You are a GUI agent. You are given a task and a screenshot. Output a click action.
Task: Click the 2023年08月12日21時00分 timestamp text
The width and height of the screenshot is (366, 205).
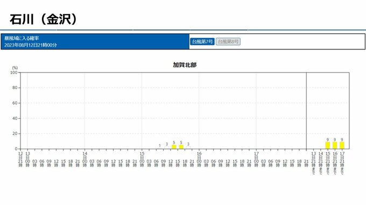point(30,45)
